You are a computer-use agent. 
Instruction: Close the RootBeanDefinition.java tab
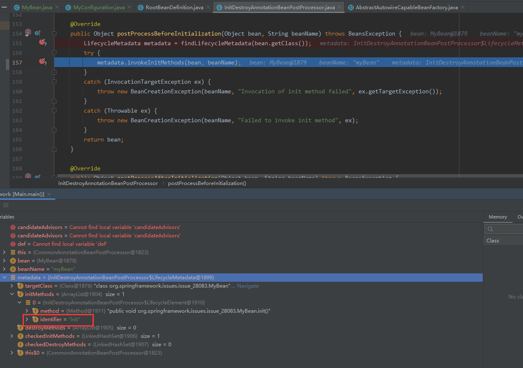click(208, 8)
